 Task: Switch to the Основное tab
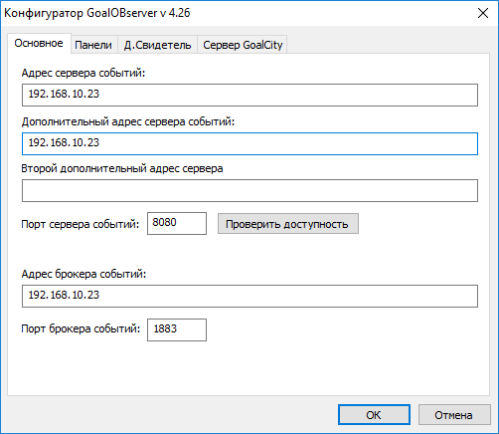point(39,43)
